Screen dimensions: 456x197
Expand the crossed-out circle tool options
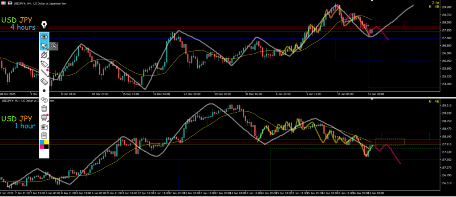tap(44, 55)
